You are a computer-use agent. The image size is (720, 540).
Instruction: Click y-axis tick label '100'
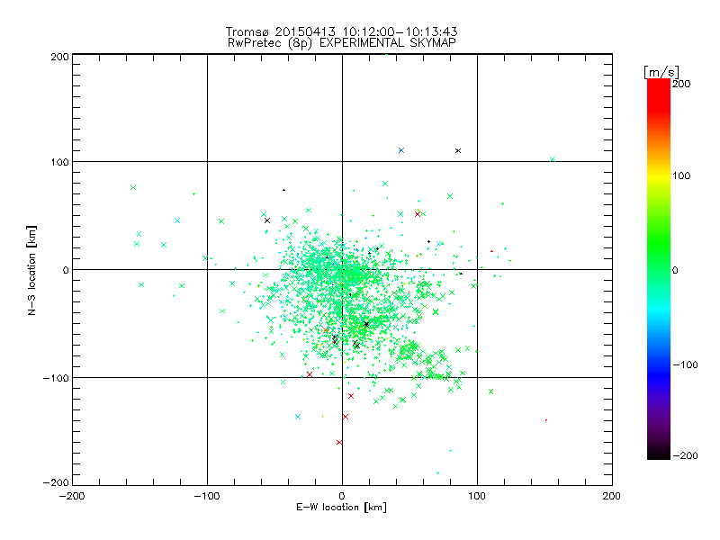pos(59,162)
